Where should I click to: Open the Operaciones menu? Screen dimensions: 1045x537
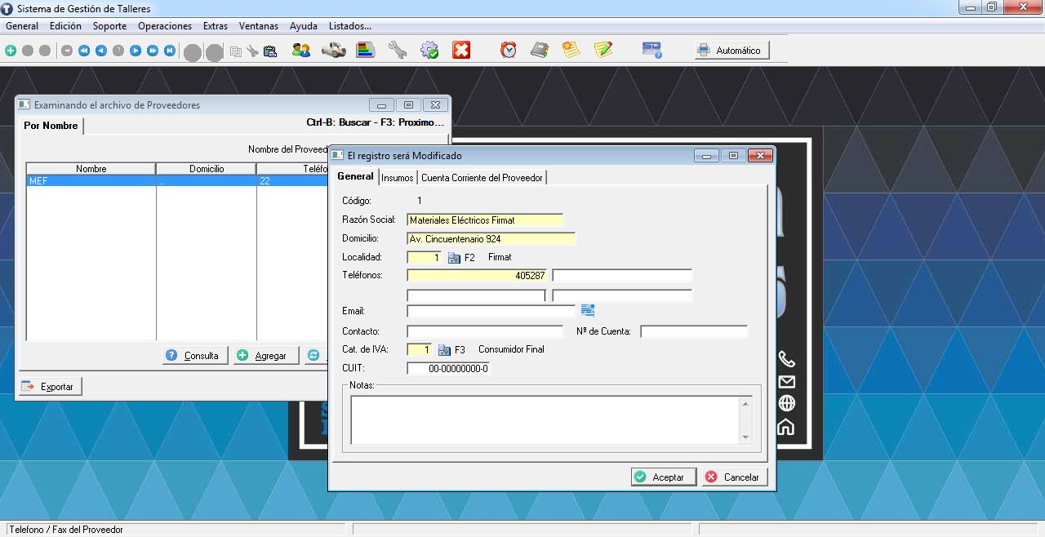pyautogui.click(x=165, y=26)
